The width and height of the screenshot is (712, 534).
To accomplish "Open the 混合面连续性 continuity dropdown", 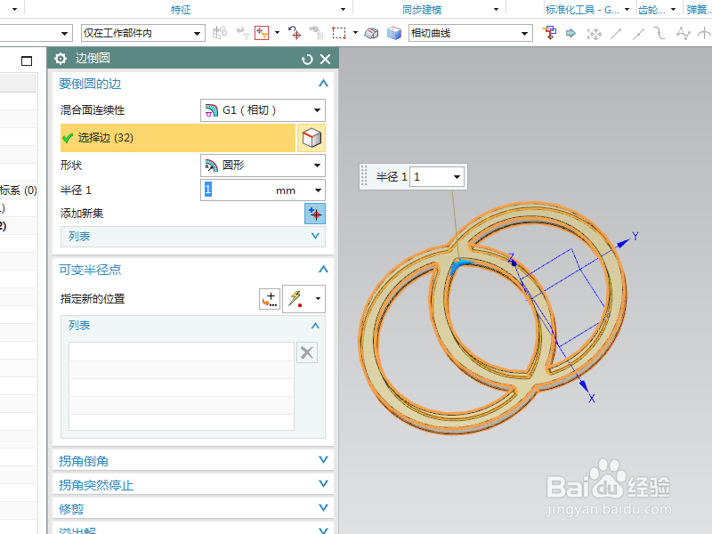I will [317, 110].
